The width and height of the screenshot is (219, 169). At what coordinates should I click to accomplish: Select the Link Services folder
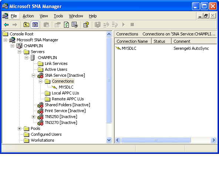point(56,63)
